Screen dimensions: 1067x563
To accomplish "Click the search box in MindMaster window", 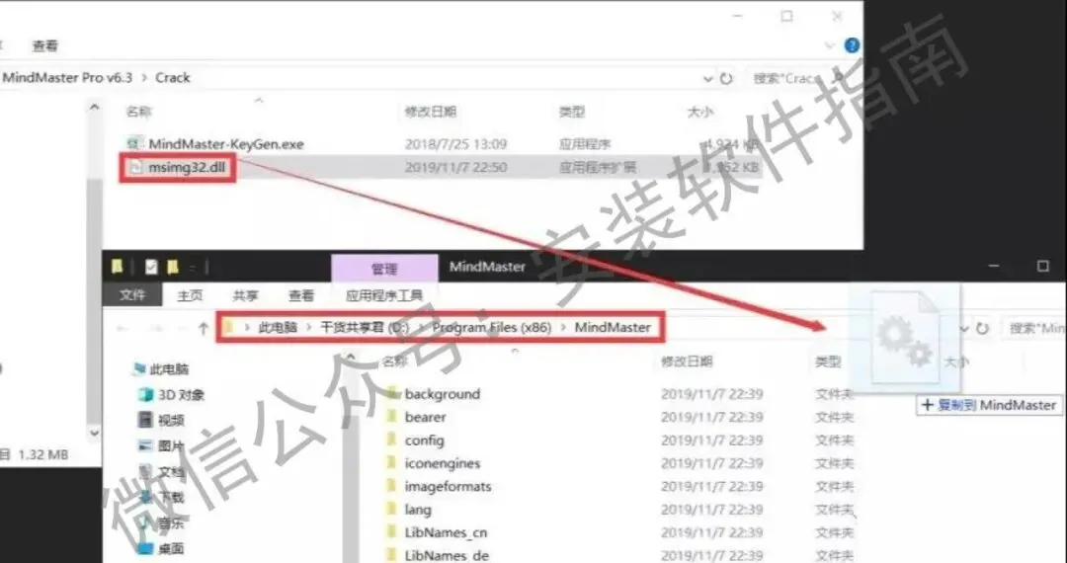I will point(1034,328).
